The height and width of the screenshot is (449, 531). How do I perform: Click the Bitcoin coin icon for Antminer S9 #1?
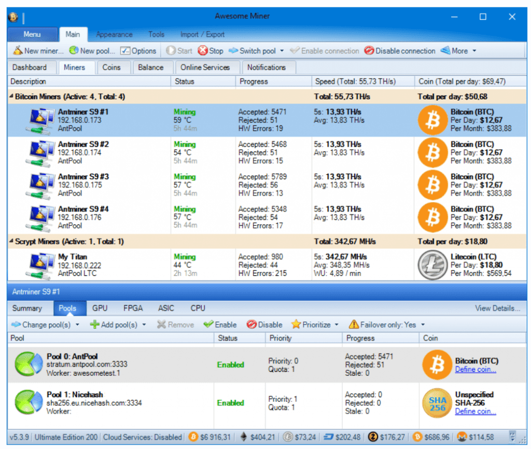tap(433, 120)
